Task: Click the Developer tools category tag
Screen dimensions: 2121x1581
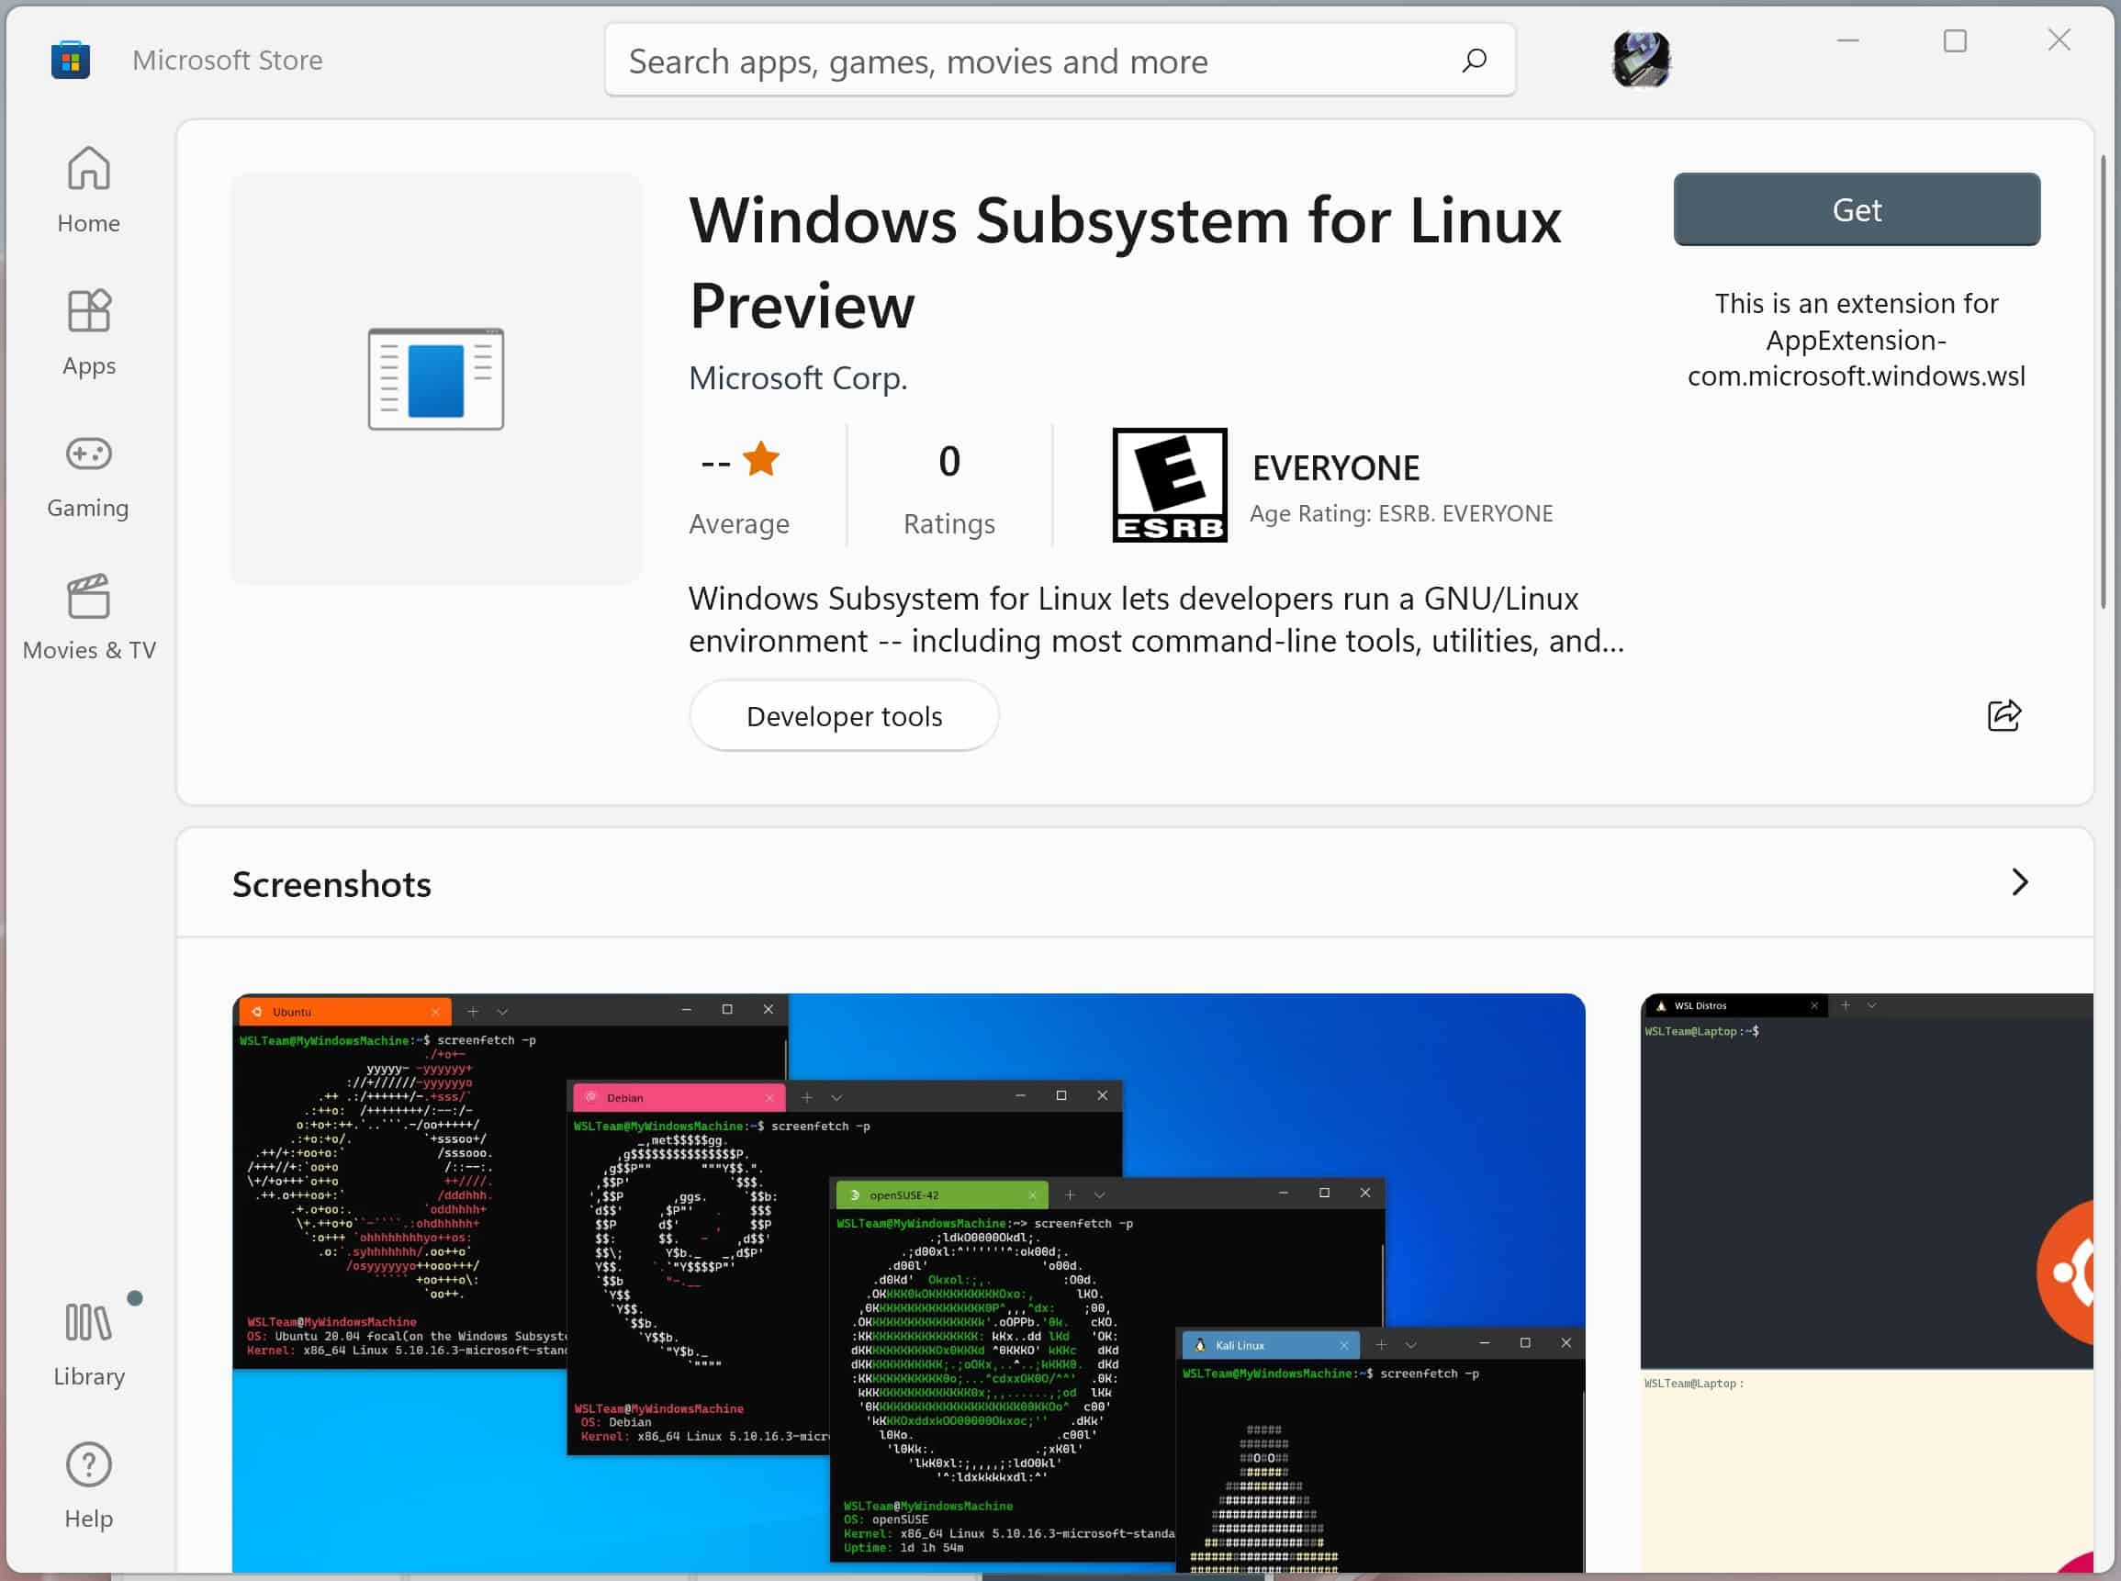Action: [x=846, y=714]
